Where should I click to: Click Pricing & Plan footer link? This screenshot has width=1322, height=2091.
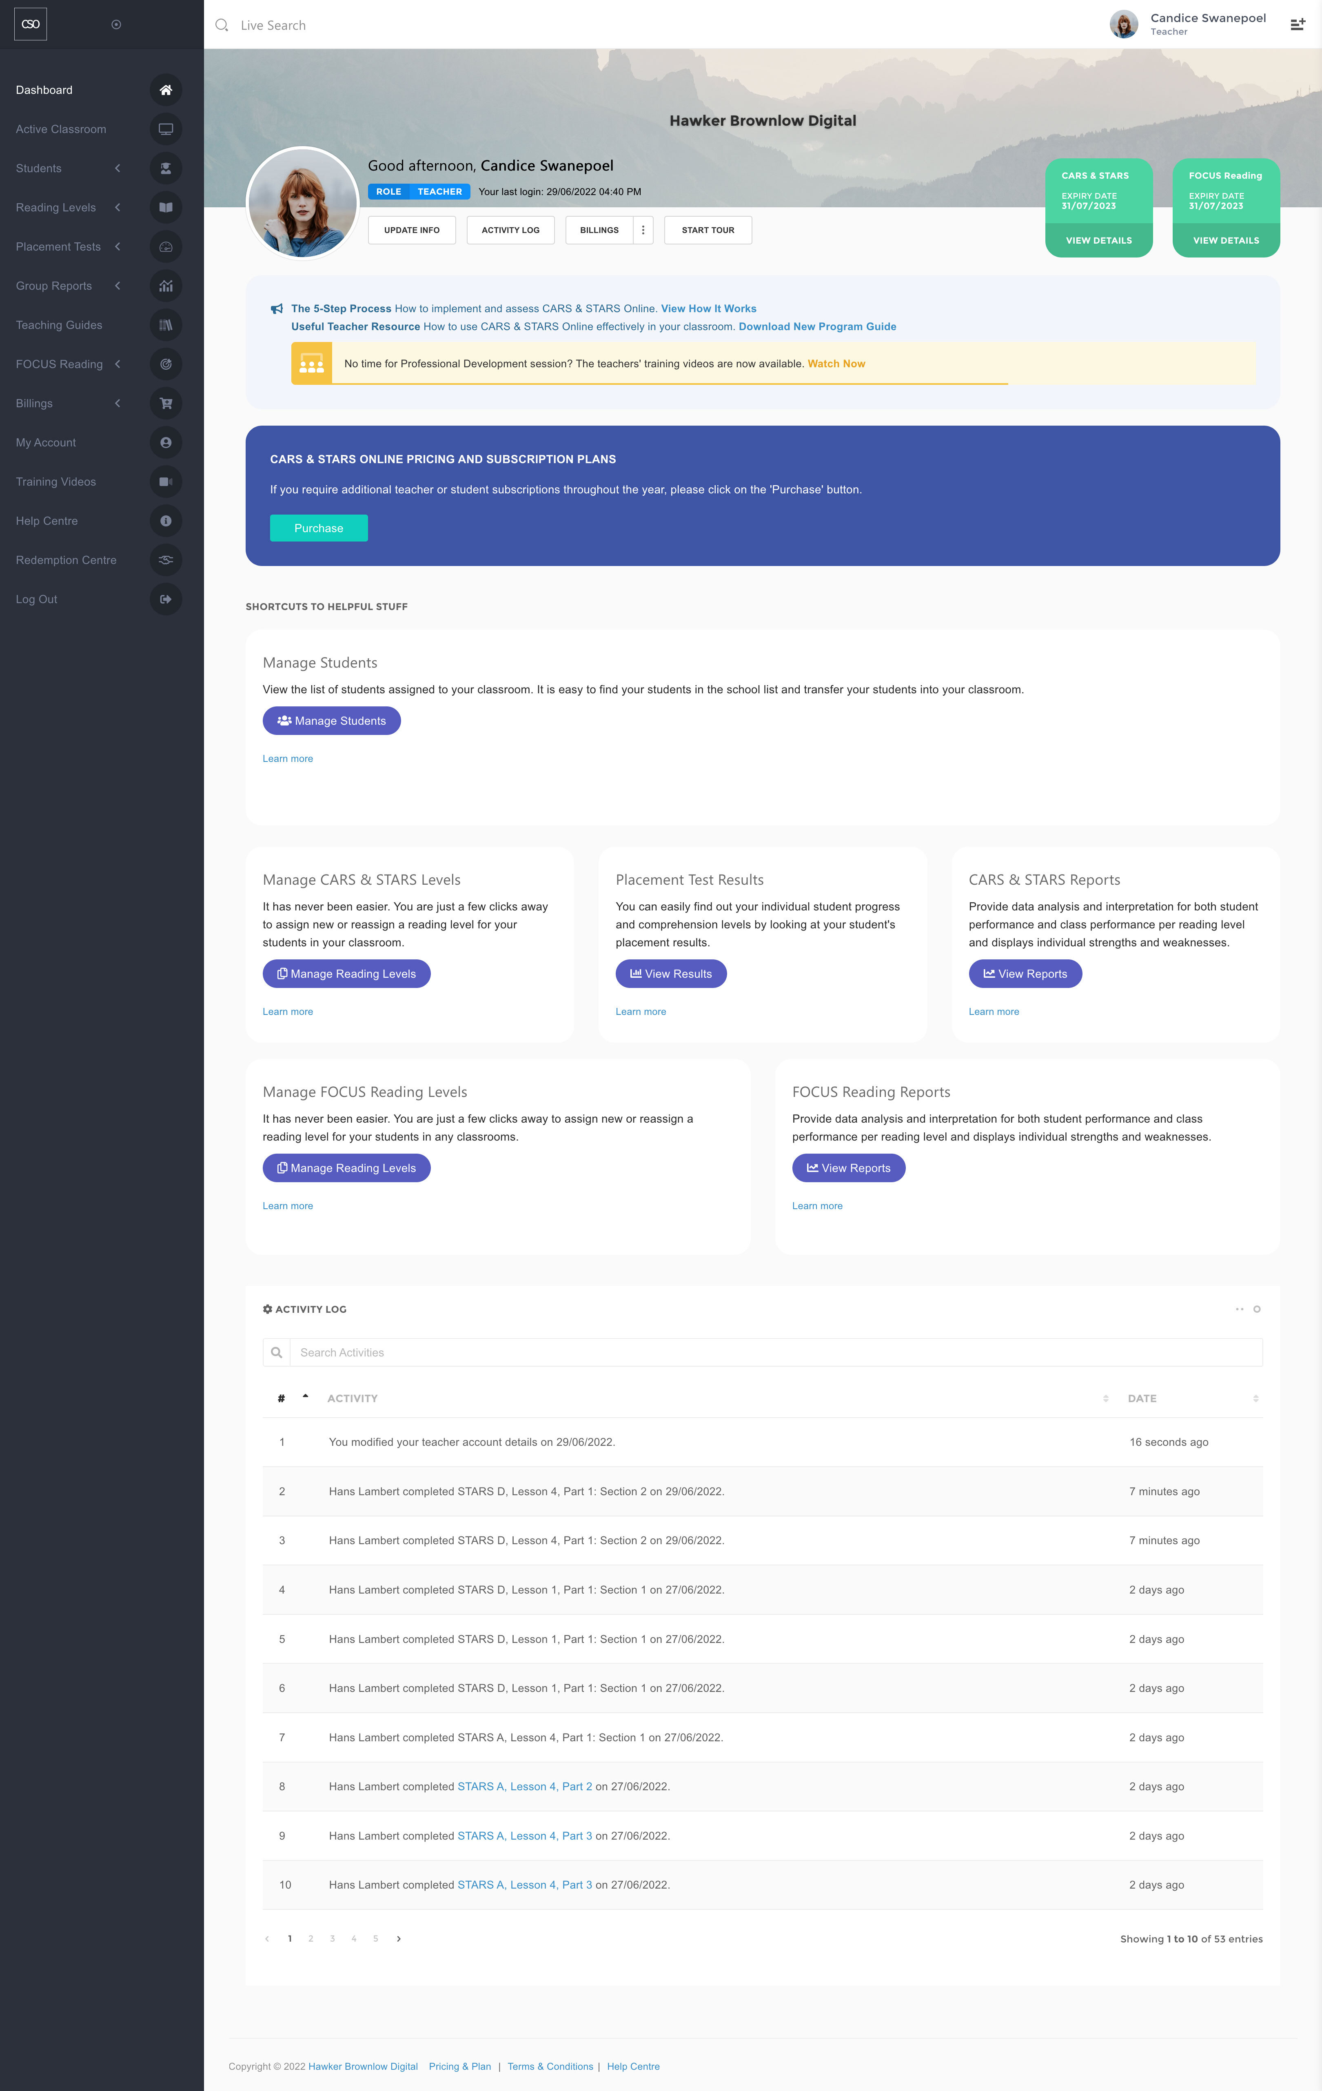(x=460, y=2066)
